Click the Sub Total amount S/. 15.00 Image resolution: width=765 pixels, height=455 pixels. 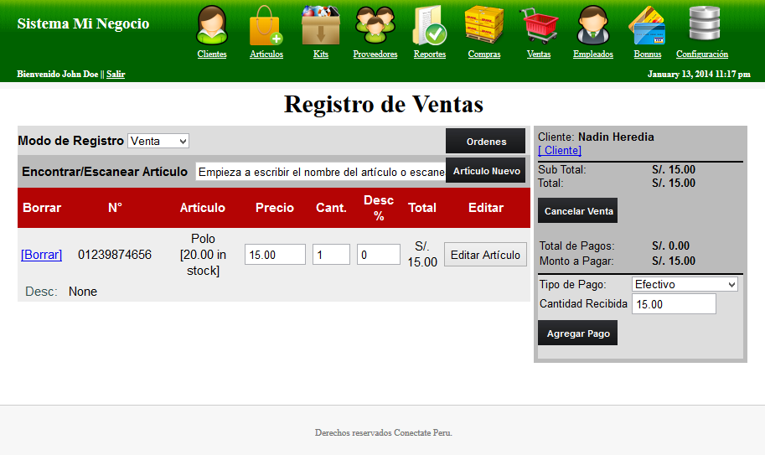pos(674,170)
